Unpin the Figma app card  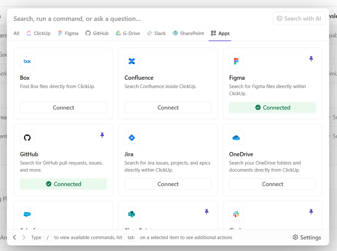[311, 59]
